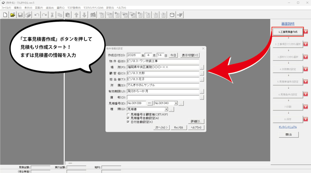Image resolution: width=311 pixels, height=173 pixels.
Task: Open the 表示(V) menu
Action: (28, 8)
